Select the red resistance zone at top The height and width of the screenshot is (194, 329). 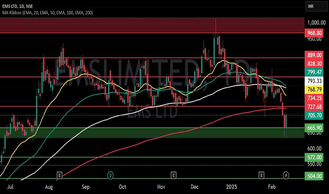[152, 25]
